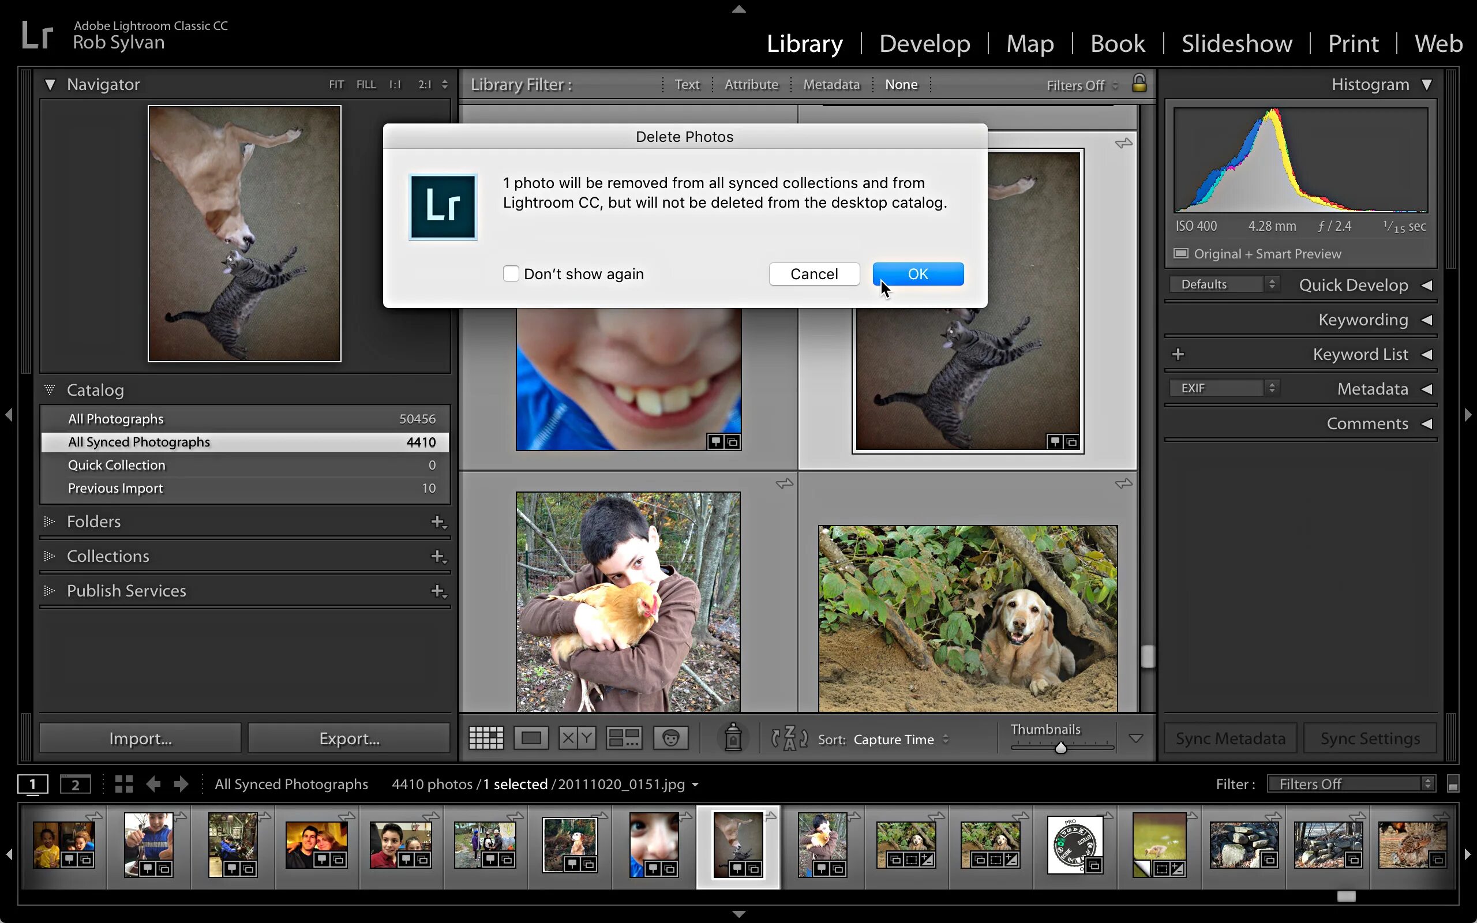Click the Painter spray can tool
Viewport: 1477px width, 923px height.
[733, 738]
